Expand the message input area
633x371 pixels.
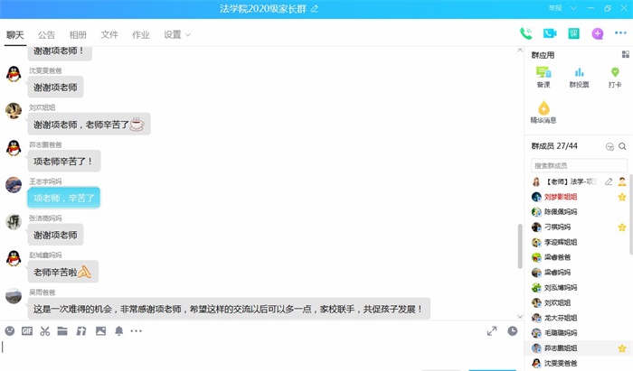(x=492, y=331)
